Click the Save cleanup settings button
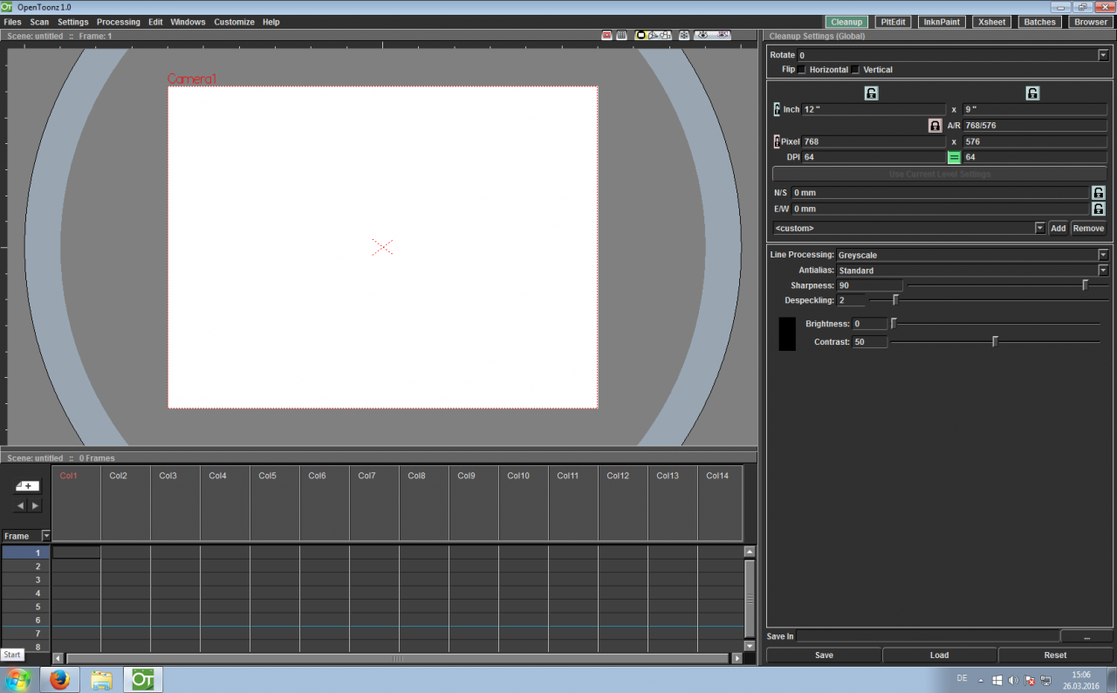Image resolution: width=1117 pixels, height=693 pixels. pos(824,655)
